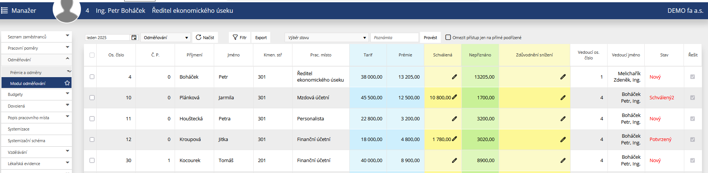708x173 pixels.
Task: Expand Seznam zaměstnanců sidebar section
Action: (67, 36)
